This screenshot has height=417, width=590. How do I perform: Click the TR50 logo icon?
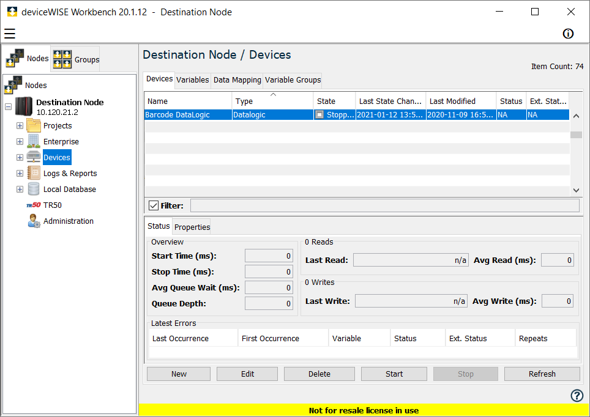coord(34,205)
